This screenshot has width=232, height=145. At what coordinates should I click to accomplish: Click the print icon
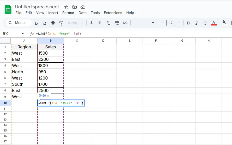click(x=53, y=23)
